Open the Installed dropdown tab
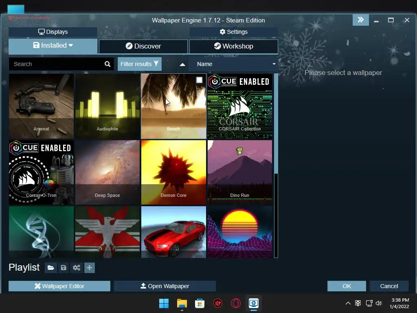This screenshot has width=417, height=313. pos(53,46)
